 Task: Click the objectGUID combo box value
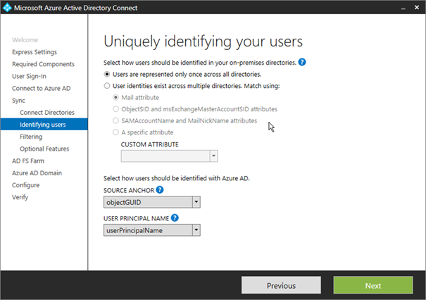pos(148,202)
